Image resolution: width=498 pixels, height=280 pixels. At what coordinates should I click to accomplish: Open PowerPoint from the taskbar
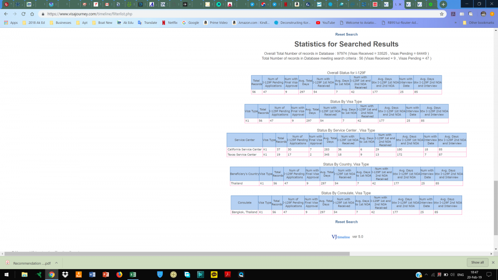tap(106, 275)
